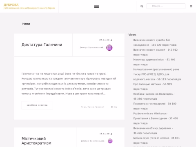
Task: Click the first post's date link
Action: [106, 40]
